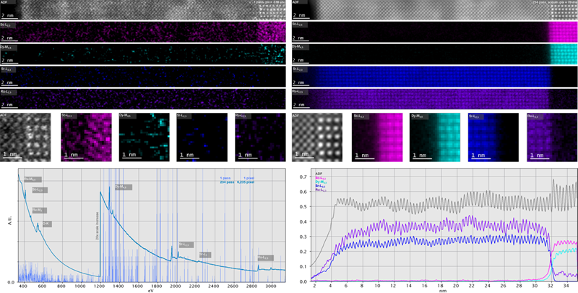Screen dimensions: 578x293
Task: Open the noisy magenta Sc-L square crop
Action: (x=86, y=137)
